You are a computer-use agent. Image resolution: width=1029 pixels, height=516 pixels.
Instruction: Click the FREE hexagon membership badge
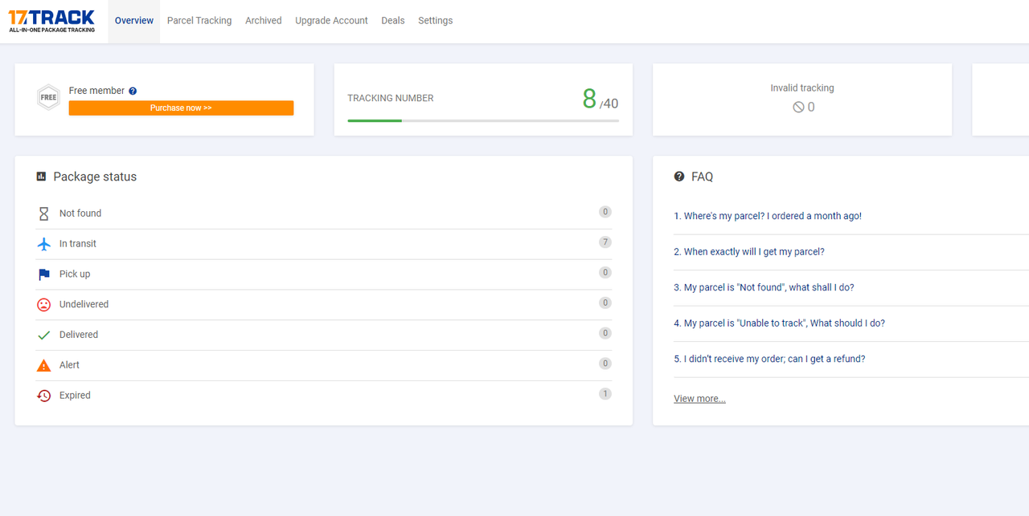tap(49, 98)
